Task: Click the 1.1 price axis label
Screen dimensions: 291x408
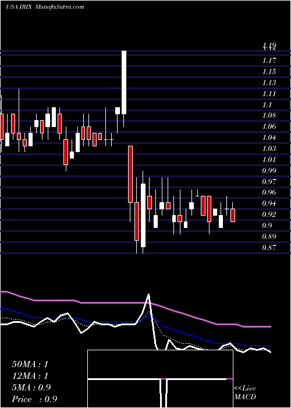Action: pyautogui.click(x=268, y=104)
